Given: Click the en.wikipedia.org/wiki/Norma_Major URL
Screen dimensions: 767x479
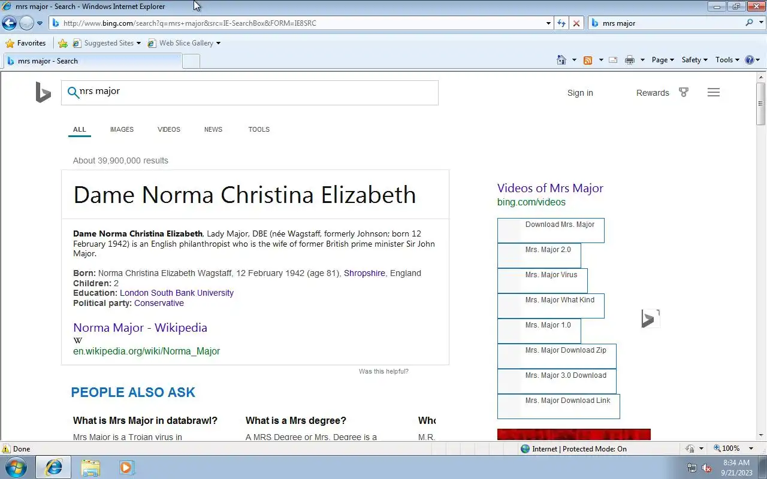Looking at the screenshot, I should 147,351.
